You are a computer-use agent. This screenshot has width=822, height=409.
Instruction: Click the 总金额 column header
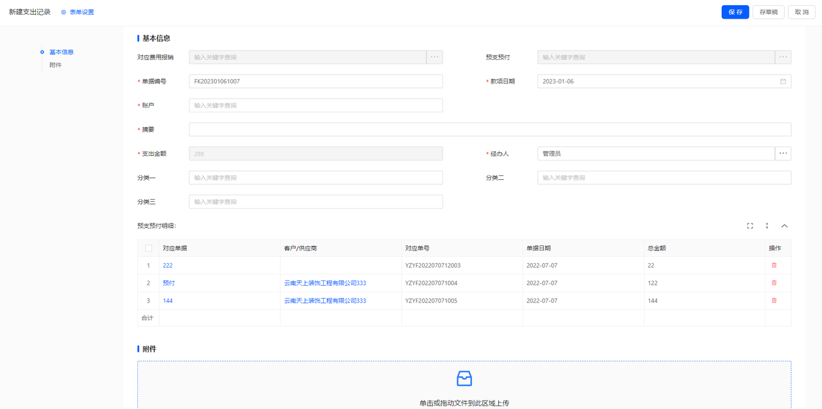click(x=704, y=248)
